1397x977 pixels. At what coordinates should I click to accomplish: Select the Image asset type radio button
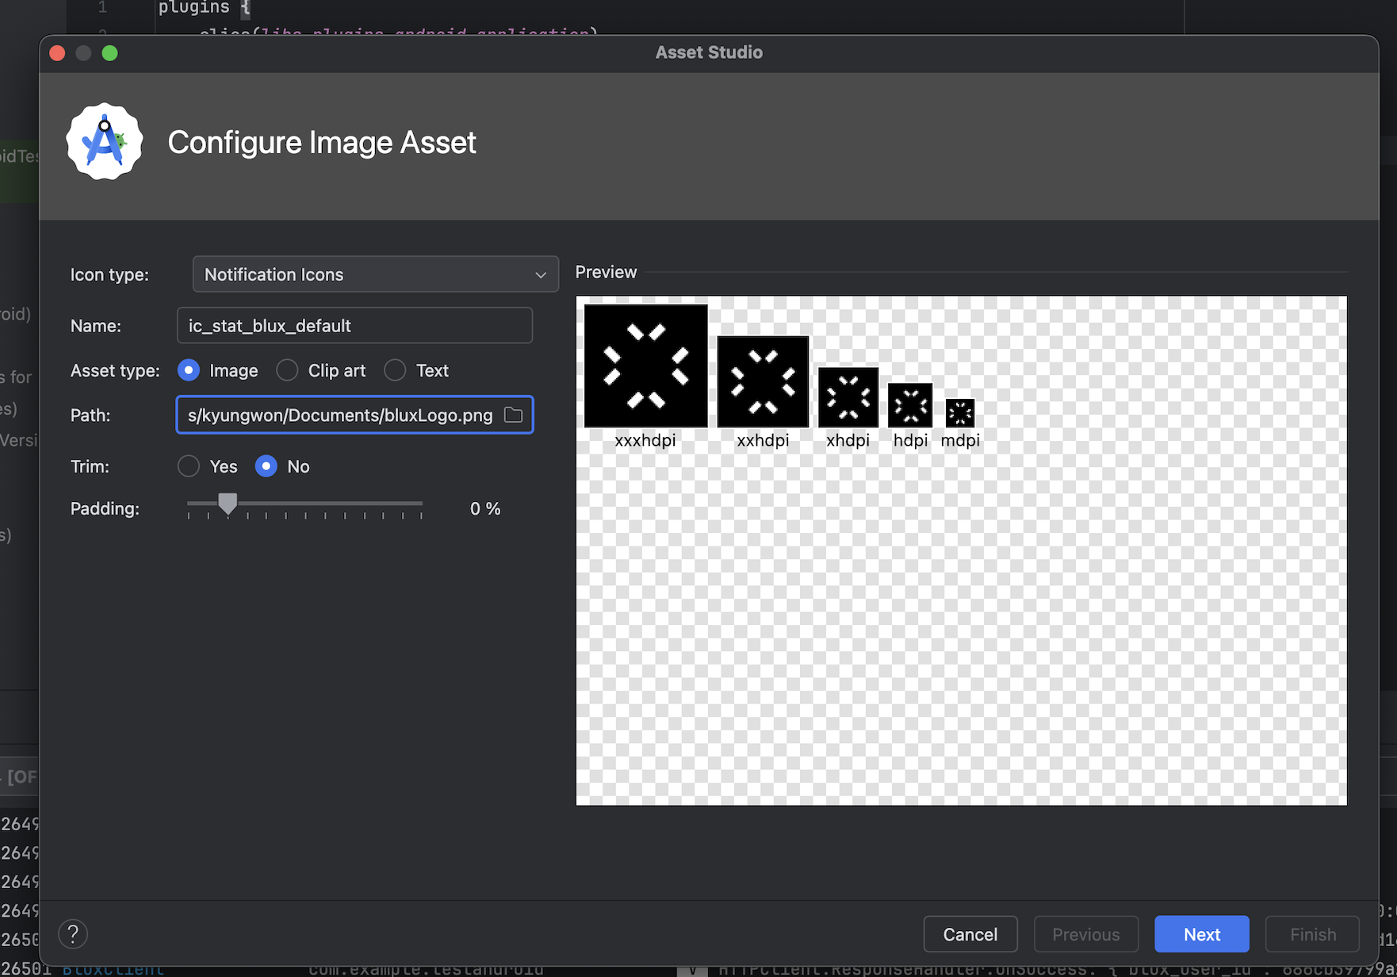189,370
